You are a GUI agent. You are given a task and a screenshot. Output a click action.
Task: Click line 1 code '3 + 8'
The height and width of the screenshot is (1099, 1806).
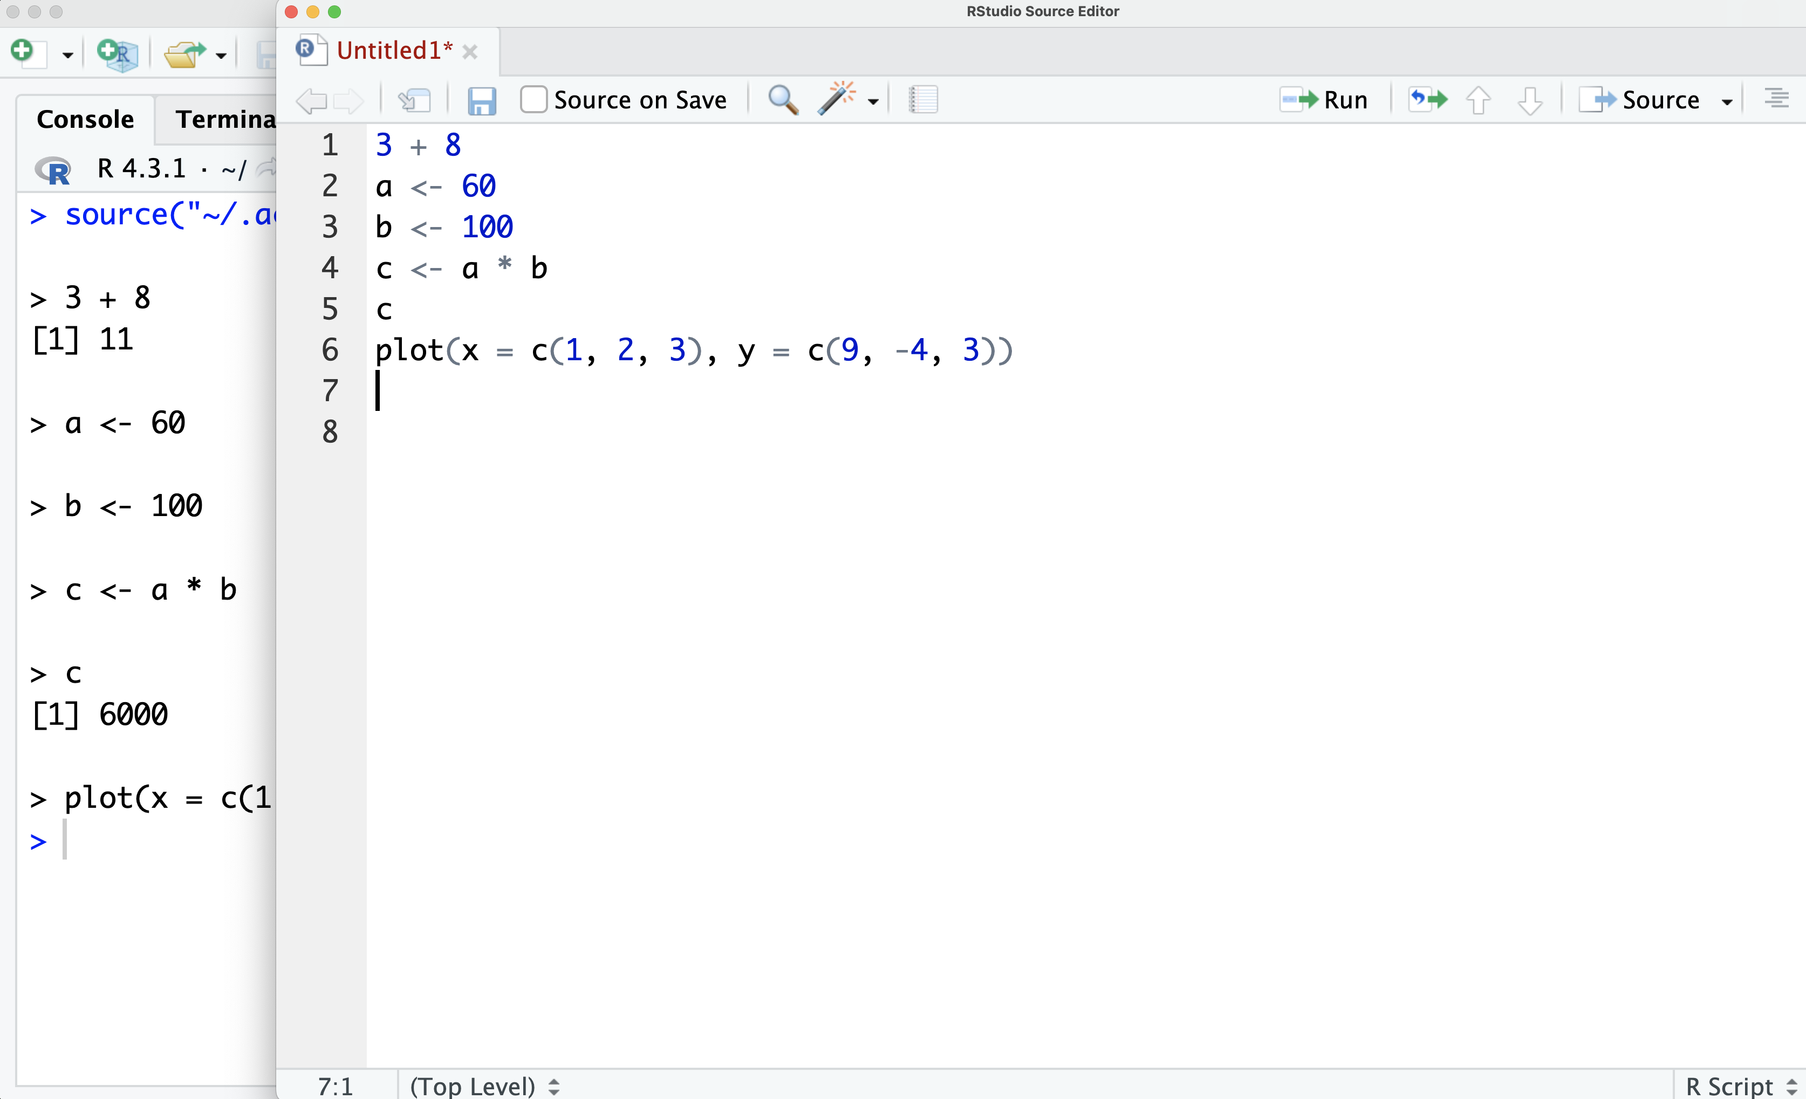click(x=418, y=145)
